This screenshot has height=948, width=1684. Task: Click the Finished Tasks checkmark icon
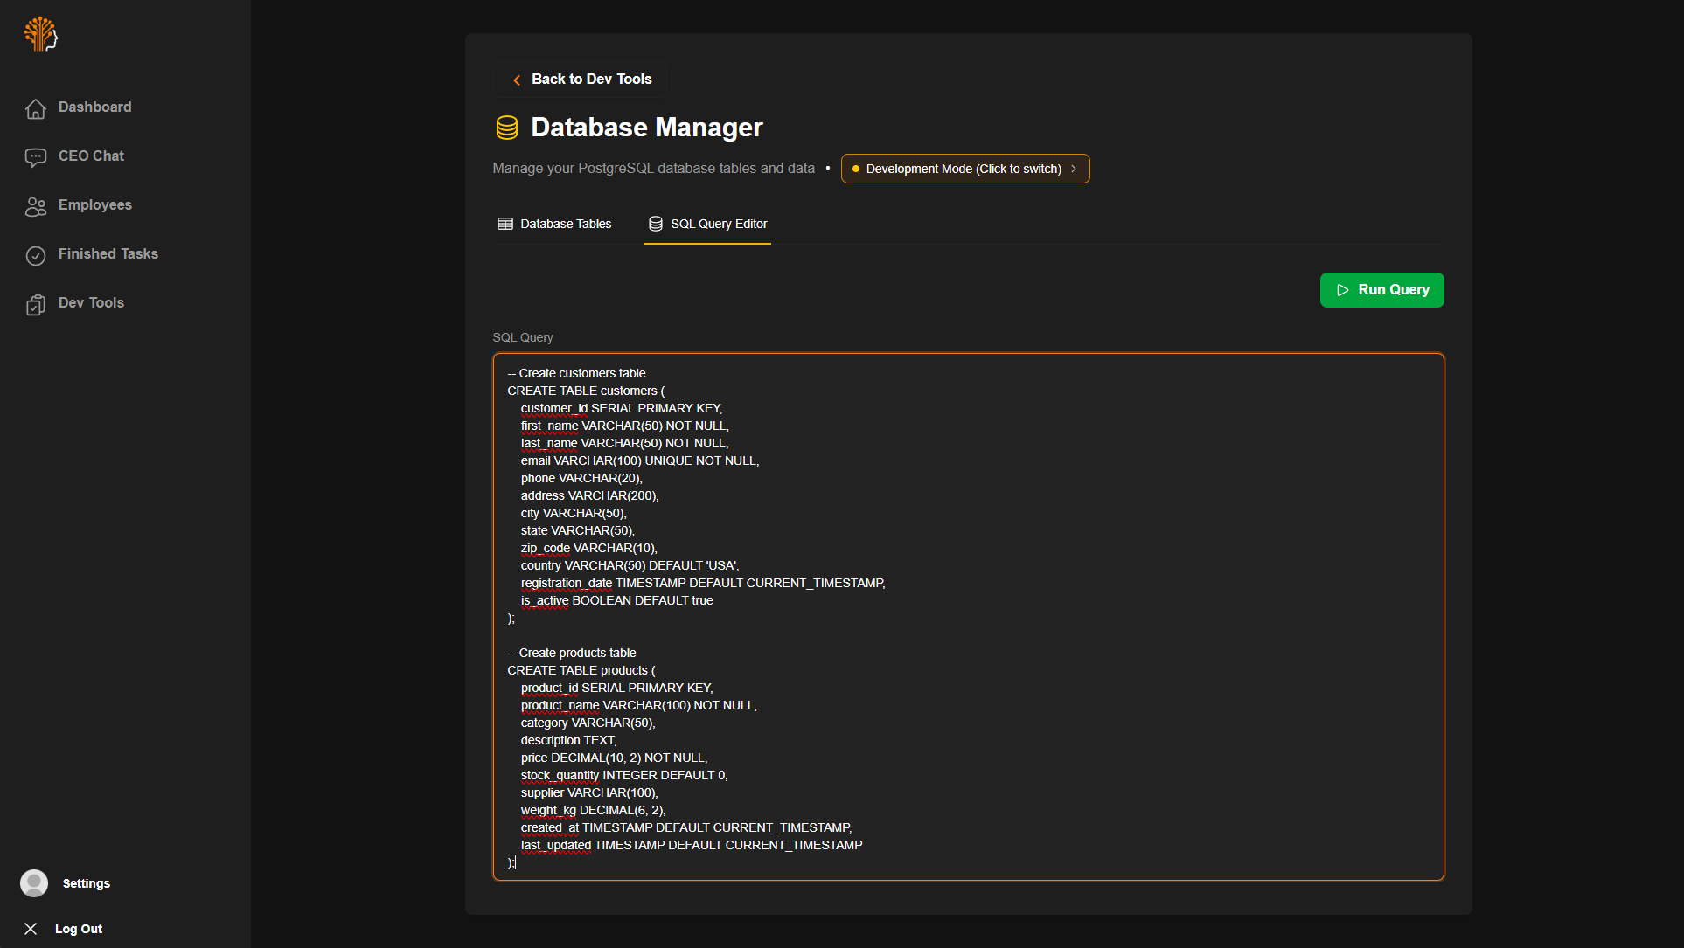36,255
